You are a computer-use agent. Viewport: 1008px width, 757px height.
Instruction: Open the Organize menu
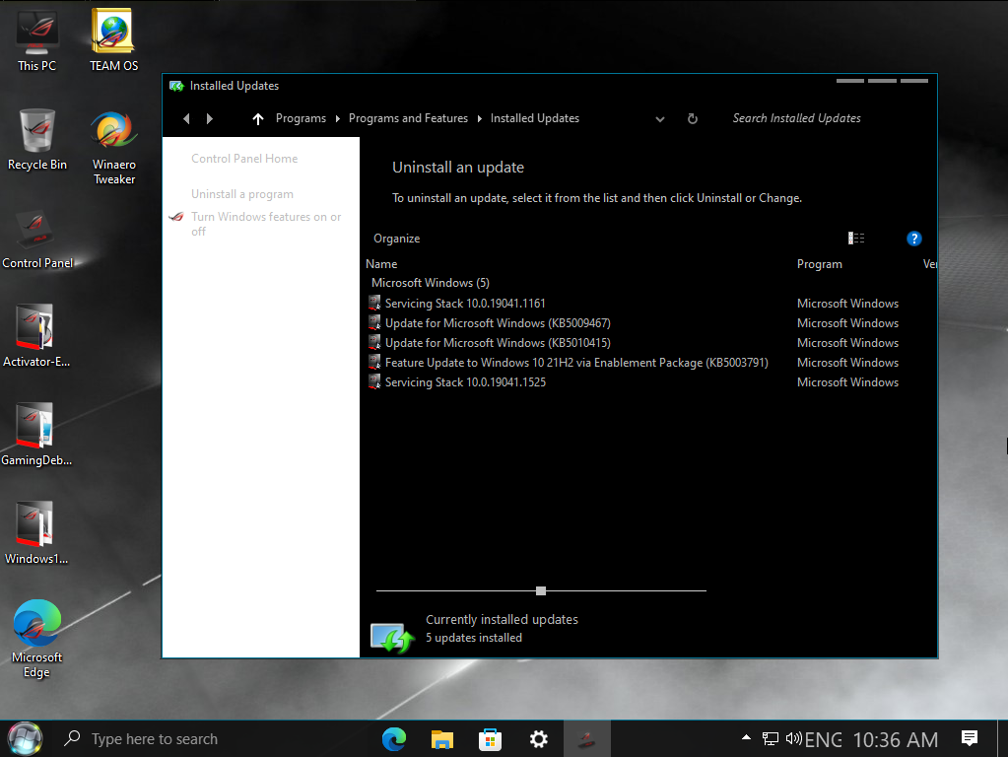[x=397, y=239]
